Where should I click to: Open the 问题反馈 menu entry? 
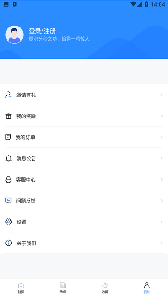click(84, 201)
